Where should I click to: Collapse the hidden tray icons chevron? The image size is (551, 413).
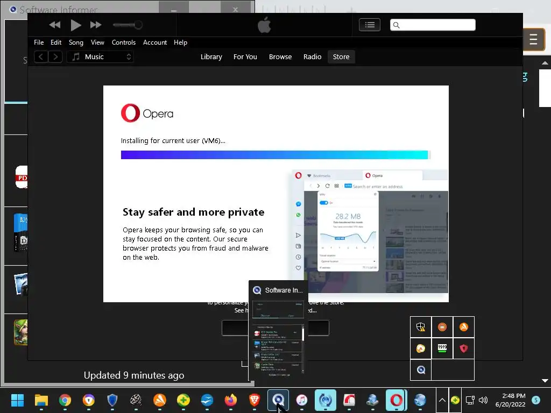coord(442,400)
